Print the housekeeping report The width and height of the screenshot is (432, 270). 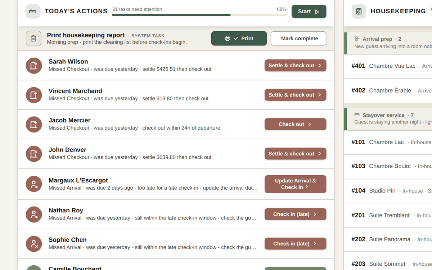[239, 39]
